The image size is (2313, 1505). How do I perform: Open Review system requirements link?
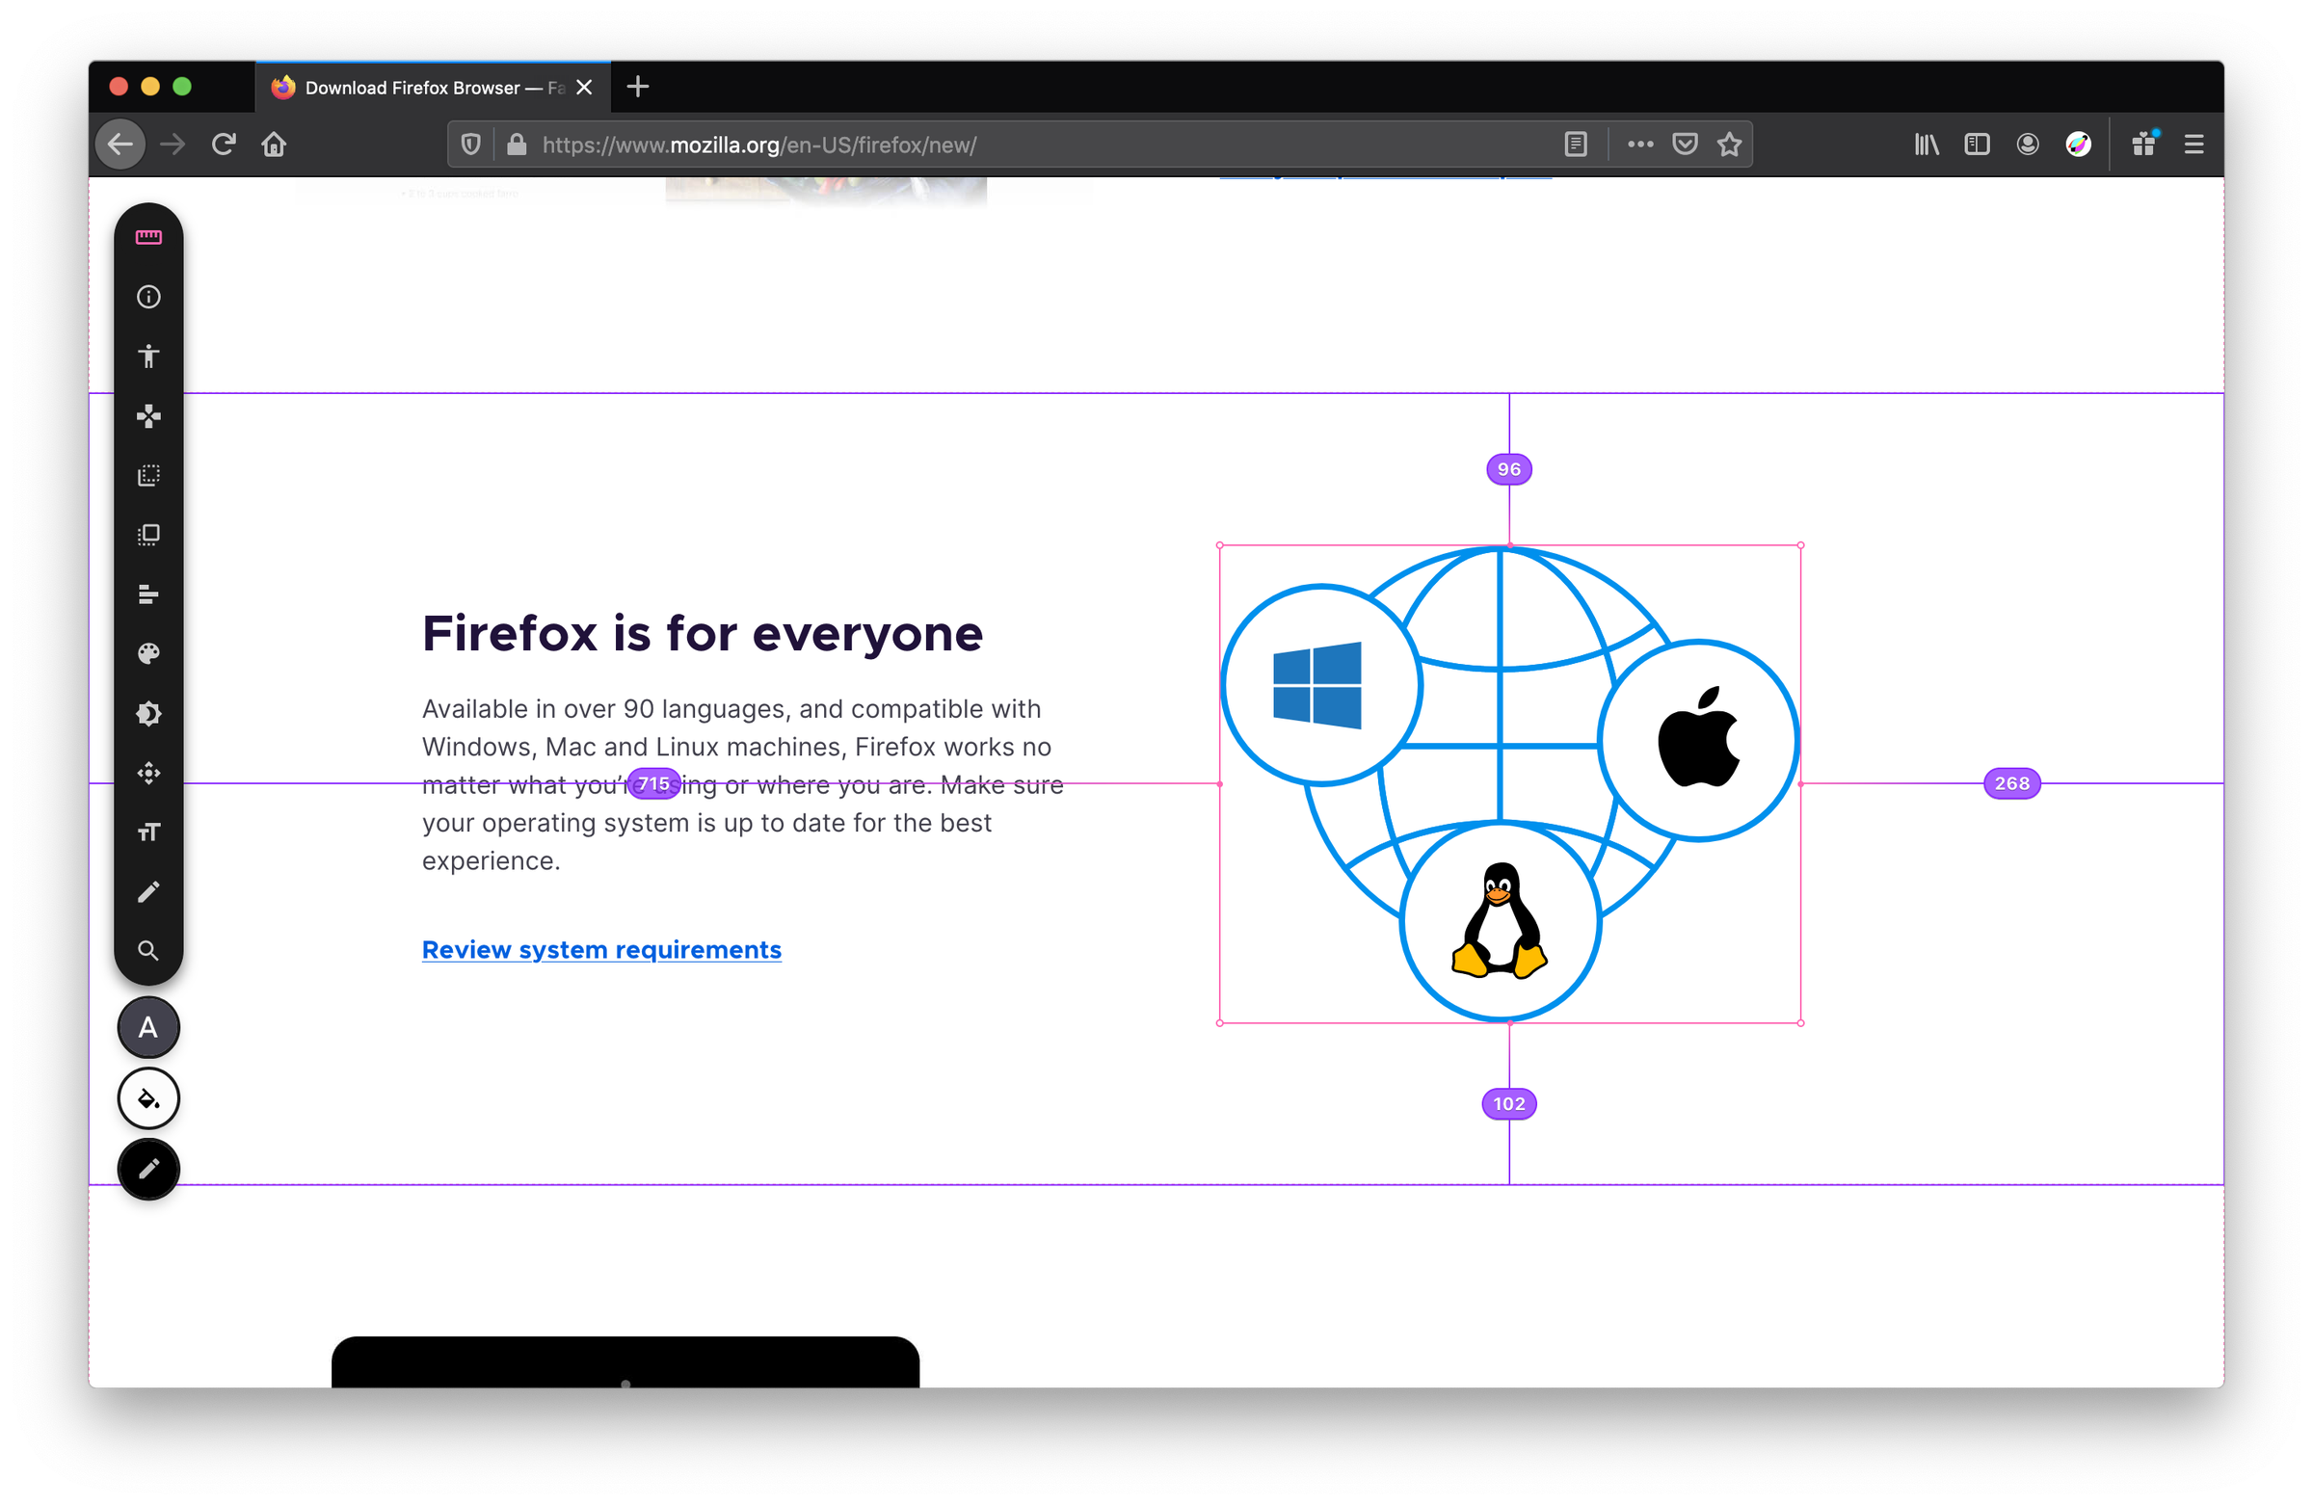[601, 949]
